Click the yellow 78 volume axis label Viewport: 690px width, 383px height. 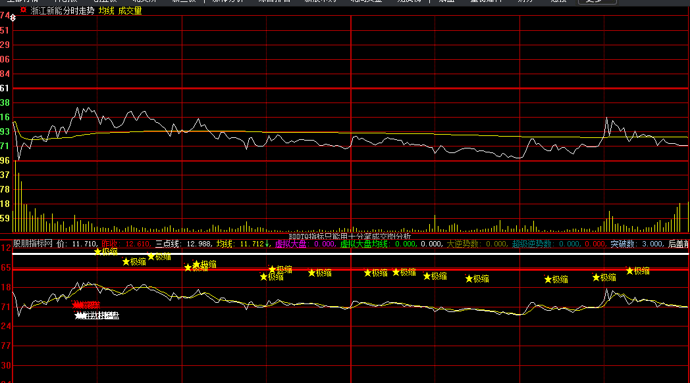click(x=5, y=190)
